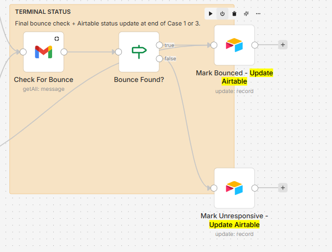Click plus button after Mark Unresponsive node

283,188
